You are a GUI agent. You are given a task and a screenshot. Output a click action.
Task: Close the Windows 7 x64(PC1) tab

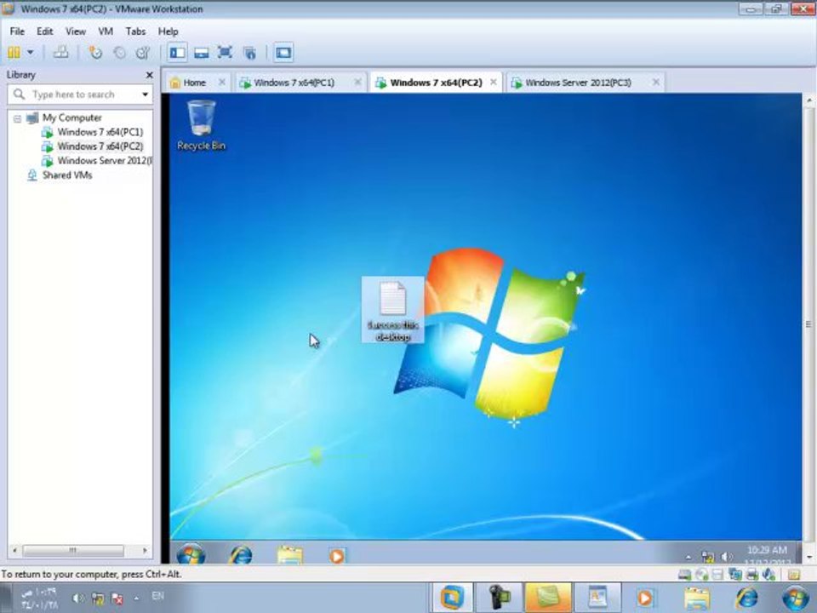pos(357,82)
